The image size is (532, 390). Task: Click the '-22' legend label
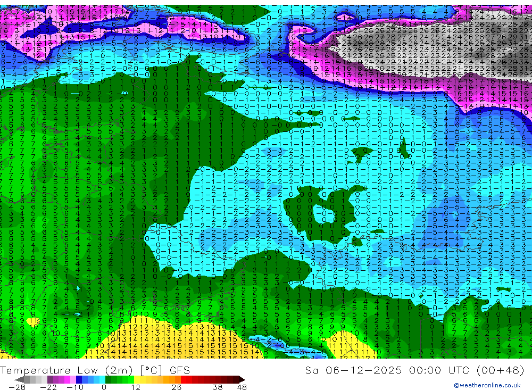click(x=48, y=387)
